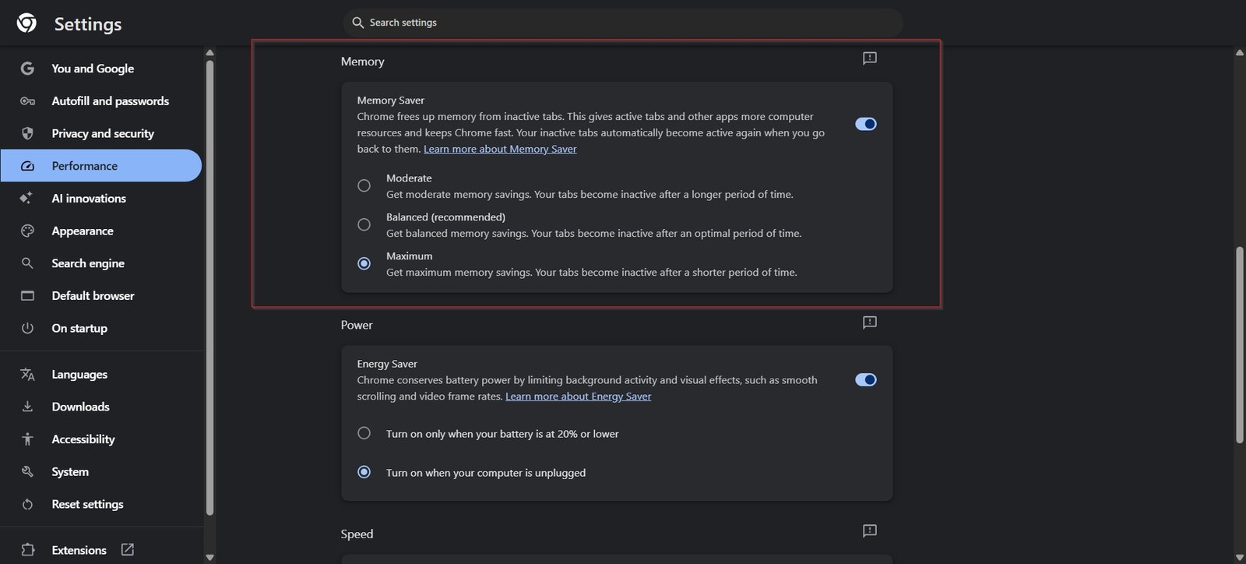Click the magnifier icon for Search engine
This screenshot has width=1246, height=564.
tap(27, 263)
